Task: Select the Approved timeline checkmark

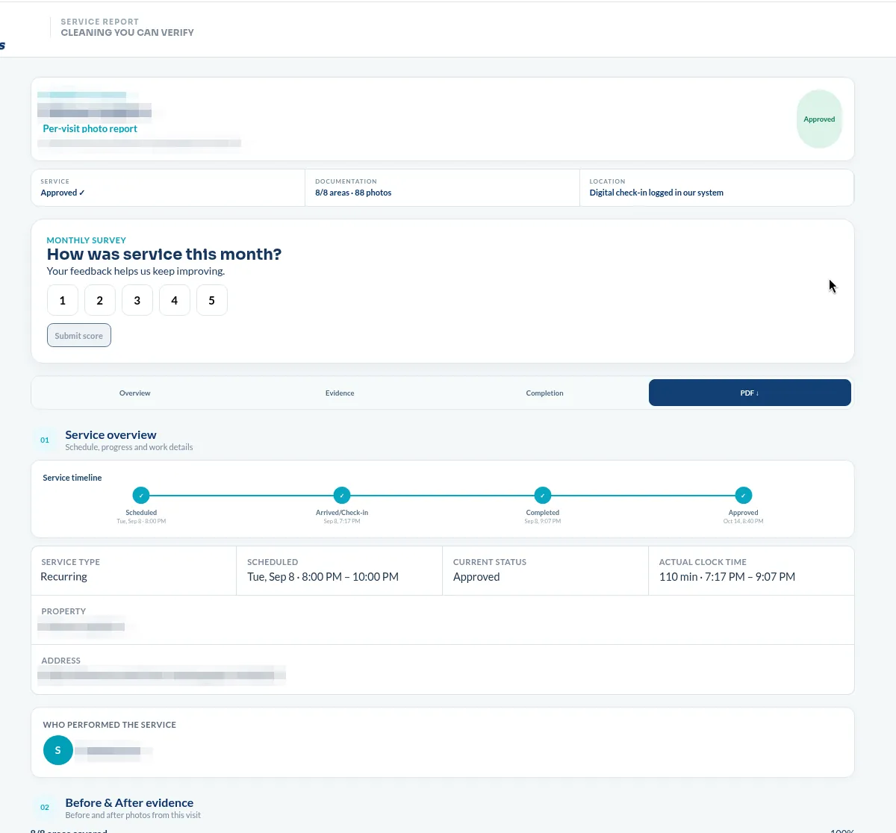Action: (744, 495)
